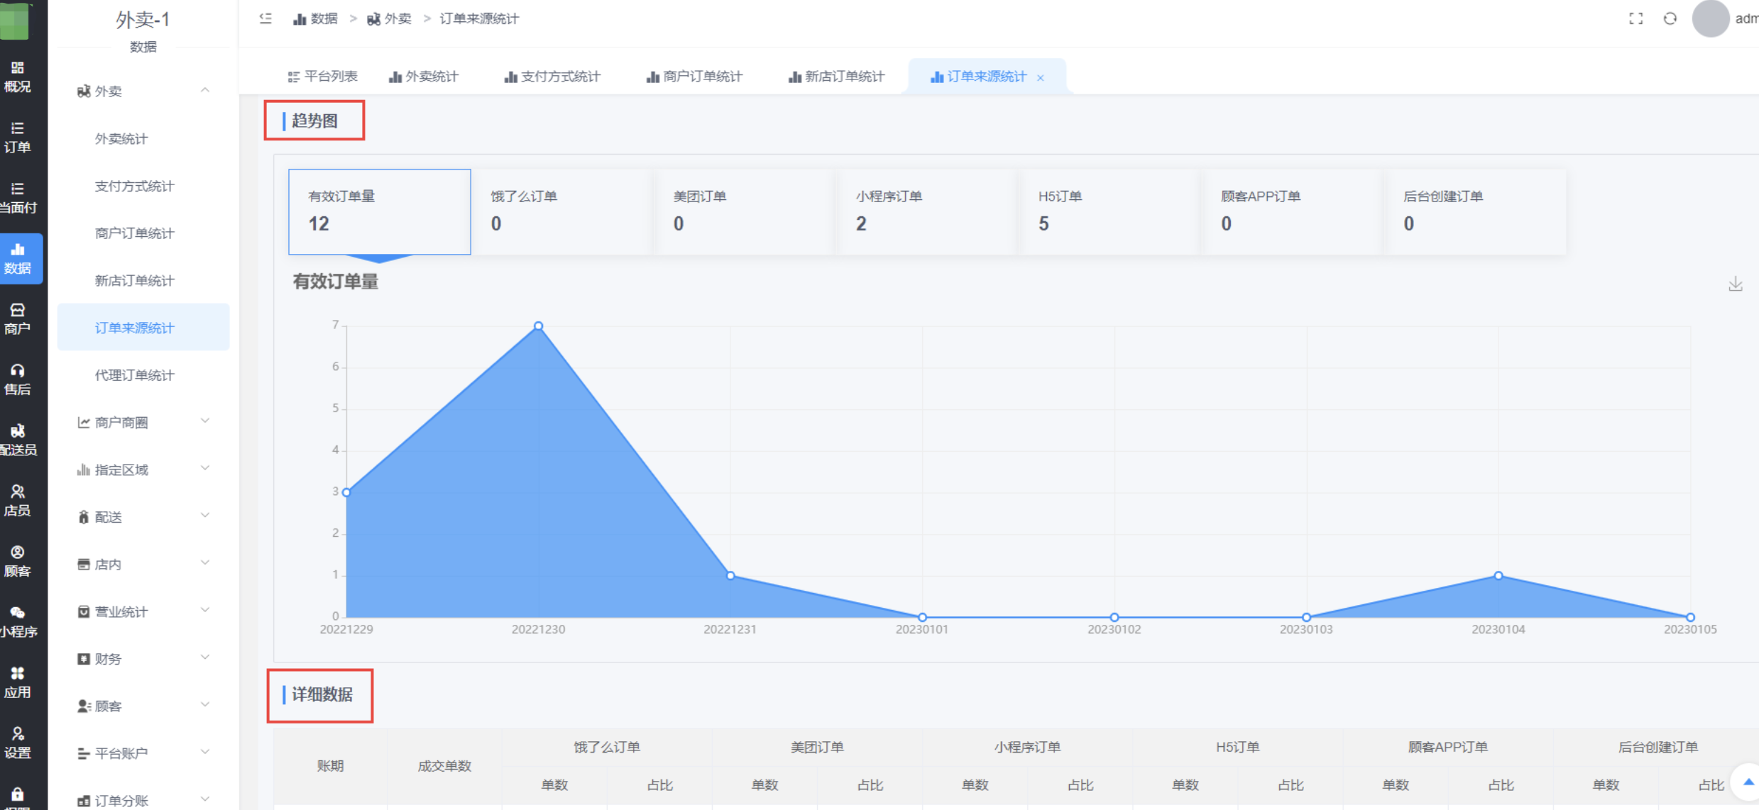Screen dimensions: 1759x810
Task: Expand the 顾客 menu group in the submenu
Action: click(x=143, y=706)
